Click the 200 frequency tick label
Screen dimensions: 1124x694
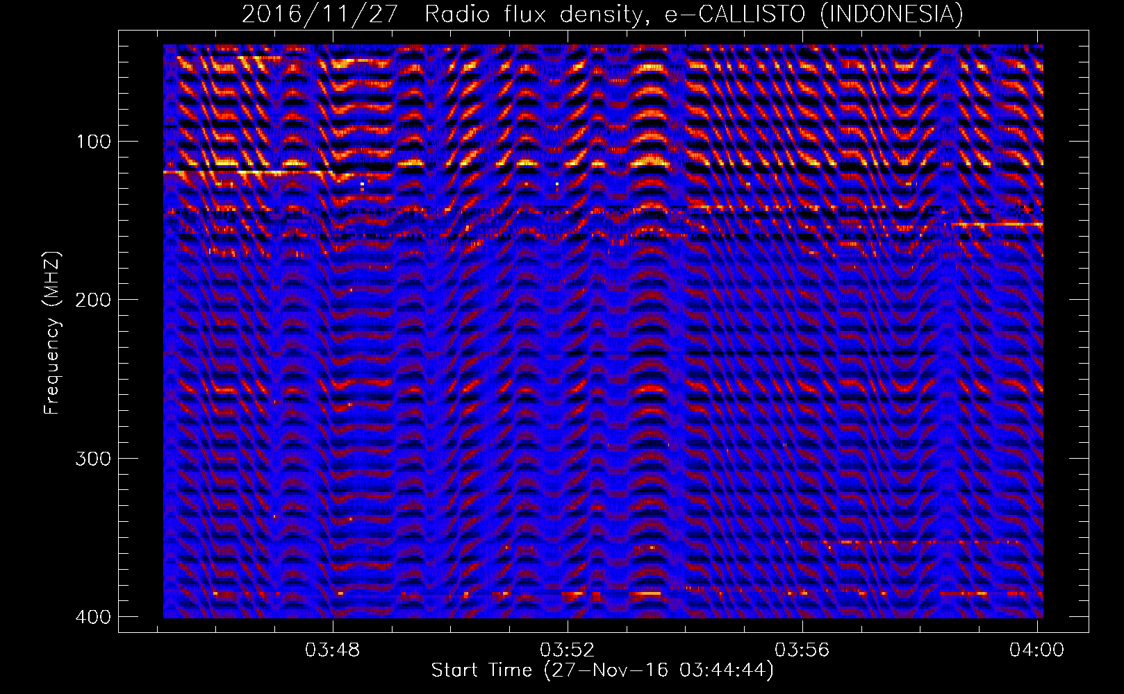(93, 300)
